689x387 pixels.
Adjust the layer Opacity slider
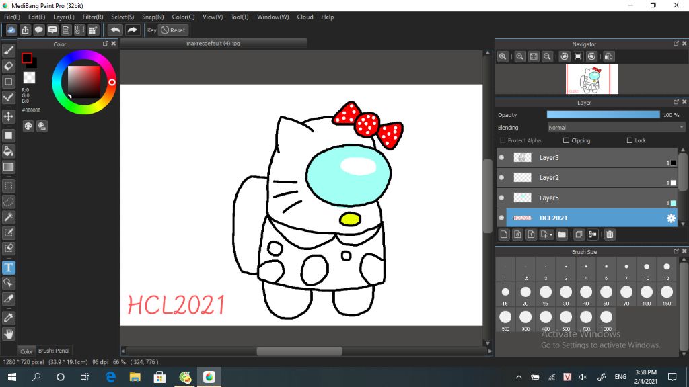[604, 114]
